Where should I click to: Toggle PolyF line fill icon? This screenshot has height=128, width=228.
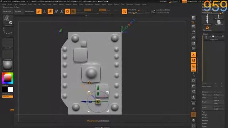(193, 103)
